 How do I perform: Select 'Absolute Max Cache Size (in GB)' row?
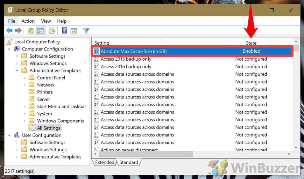click(x=192, y=51)
